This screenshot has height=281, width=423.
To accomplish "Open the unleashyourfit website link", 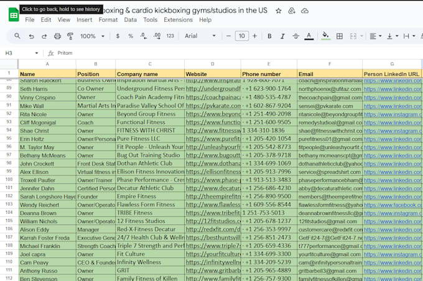I will coord(213,147).
